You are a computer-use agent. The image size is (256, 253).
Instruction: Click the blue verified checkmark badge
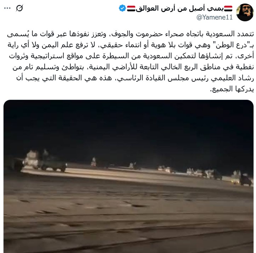tap(122, 8)
